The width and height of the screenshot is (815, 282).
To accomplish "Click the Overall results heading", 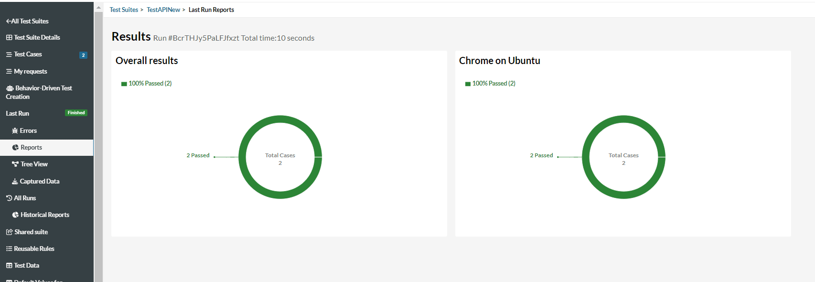I will 147,61.
